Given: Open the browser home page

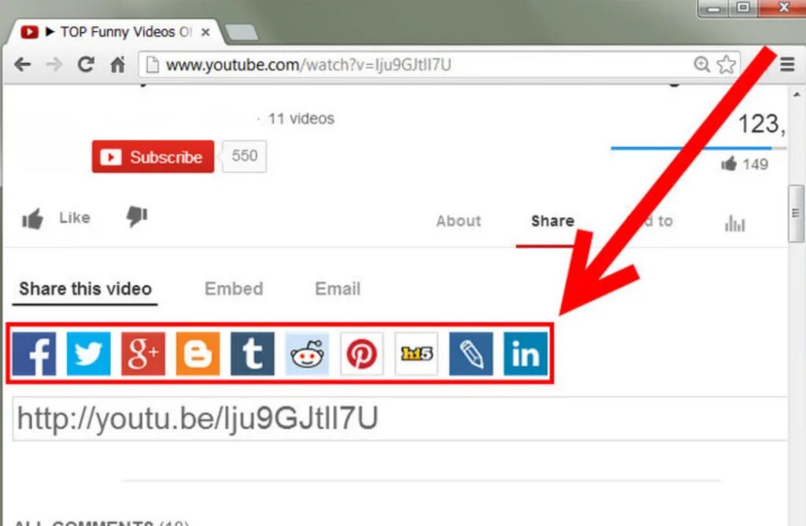Looking at the screenshot, I should tap(118, 64).
